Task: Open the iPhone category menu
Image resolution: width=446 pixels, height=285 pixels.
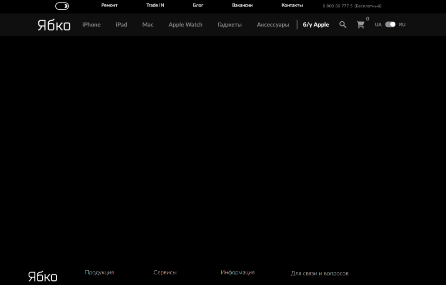Action: point(91,25)
